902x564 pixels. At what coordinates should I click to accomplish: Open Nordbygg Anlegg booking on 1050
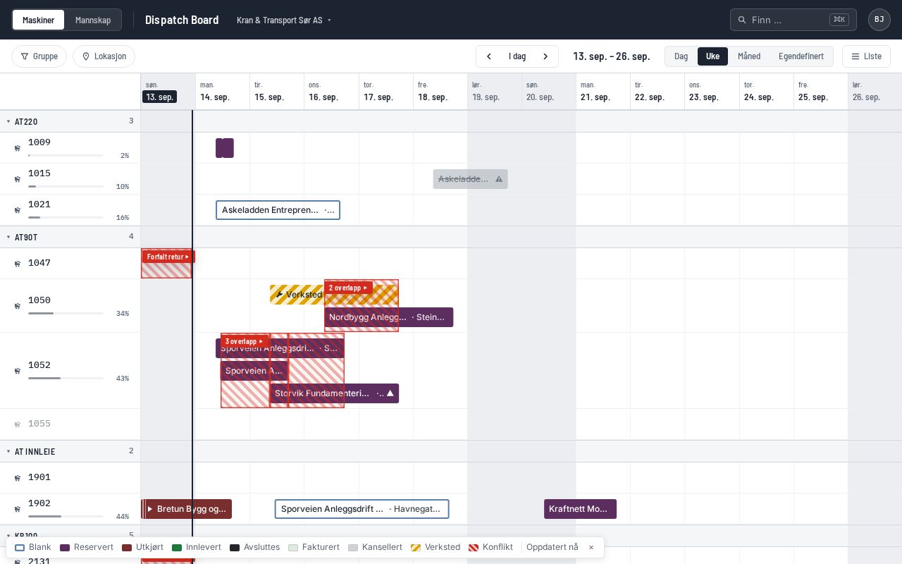pyautogui.click(x=388, y=317)
